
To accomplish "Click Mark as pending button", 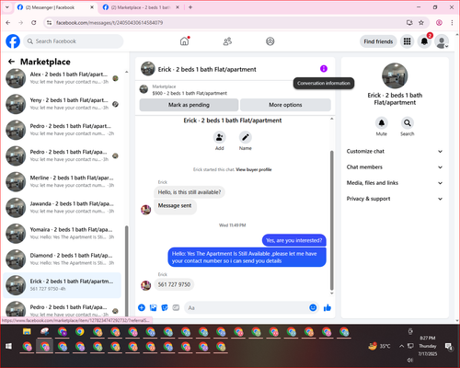I will pos(189,105).
